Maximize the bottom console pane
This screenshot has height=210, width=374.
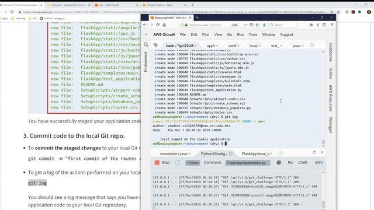click(314, 152)
